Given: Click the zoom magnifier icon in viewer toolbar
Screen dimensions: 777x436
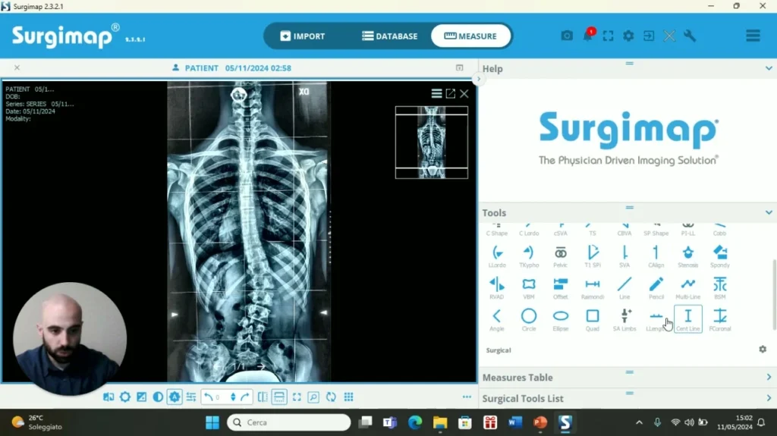Looking at the screenshot, I should 313,397.
